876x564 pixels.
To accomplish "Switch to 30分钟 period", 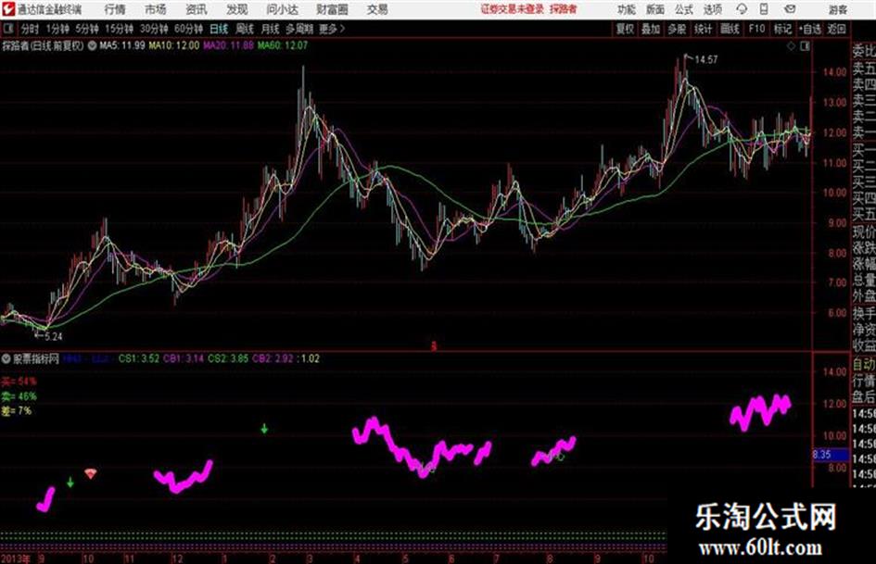I will (x=154, y=29).
